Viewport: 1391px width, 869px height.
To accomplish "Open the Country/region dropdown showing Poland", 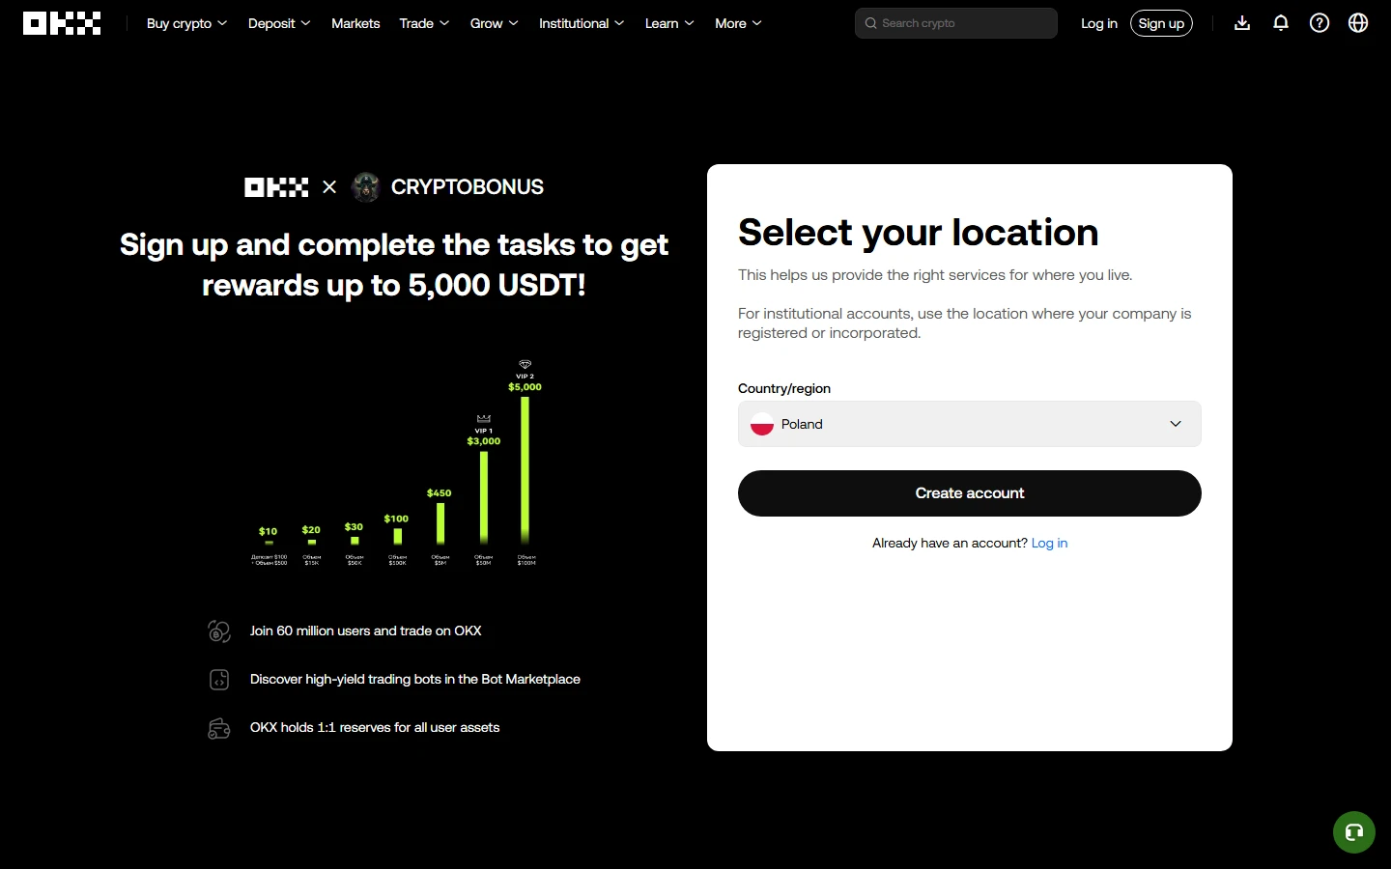I will pos(970,424).
